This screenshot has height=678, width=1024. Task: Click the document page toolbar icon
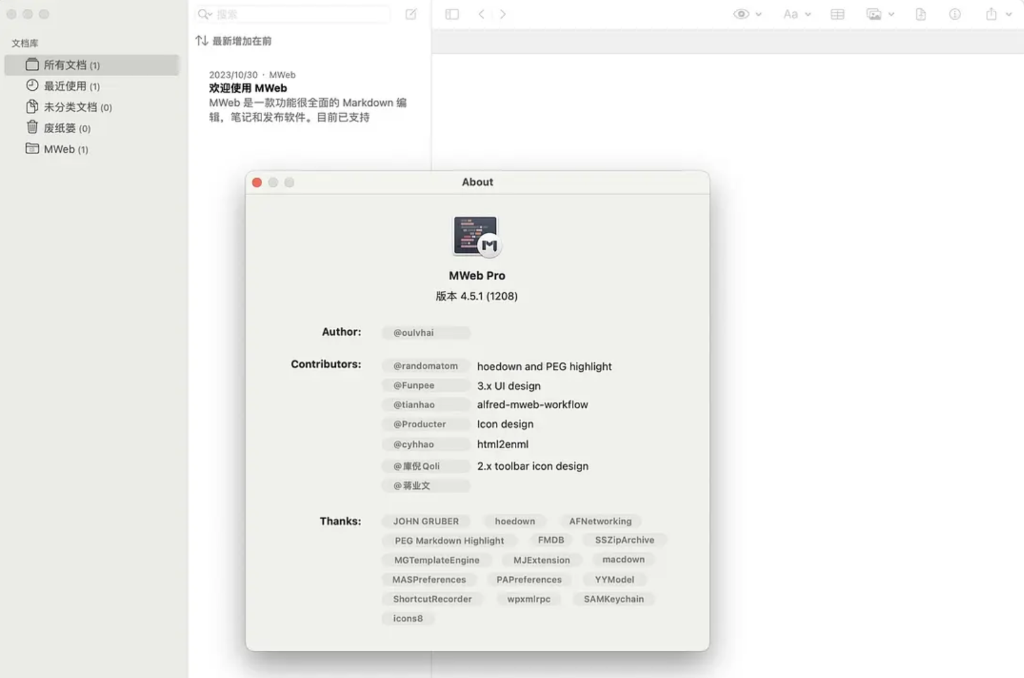(x=921, y=14)
